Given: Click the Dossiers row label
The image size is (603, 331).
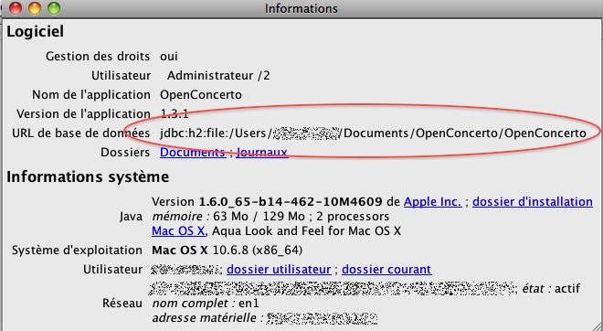Looking at the screenshot, I should [125, 153].
